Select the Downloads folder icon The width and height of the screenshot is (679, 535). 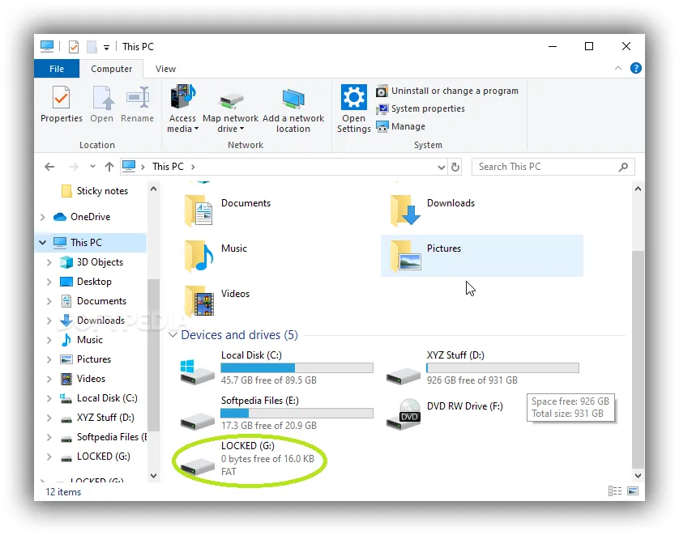coord(404,210)
